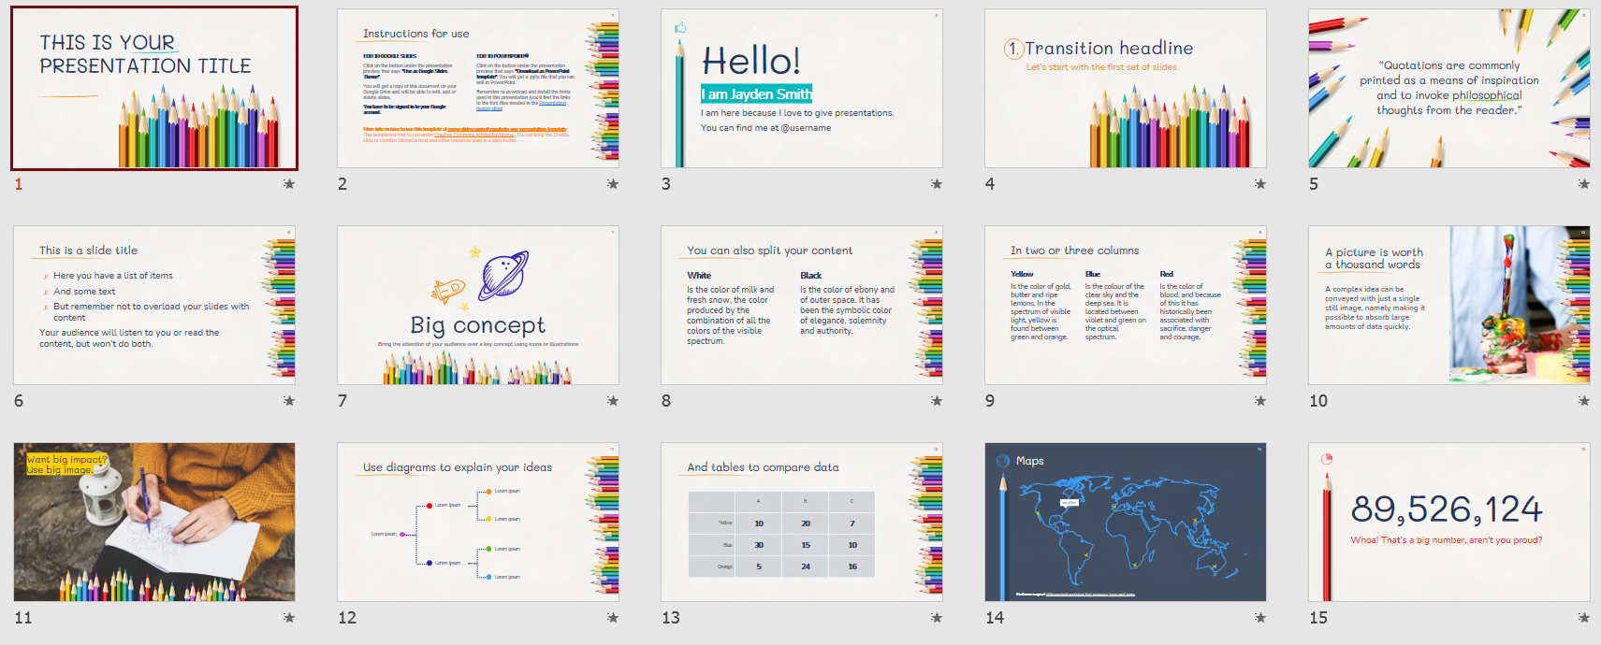This screenshot has height=645, width=1601.
Task: Click slide number 6 label
Action: [19, 401]
